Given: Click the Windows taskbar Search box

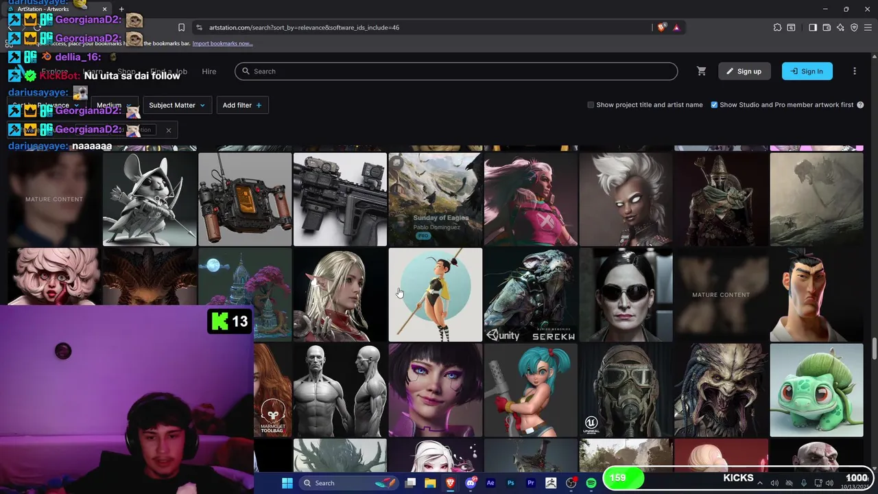Looking at the screenshot, I should click(350, 483).
